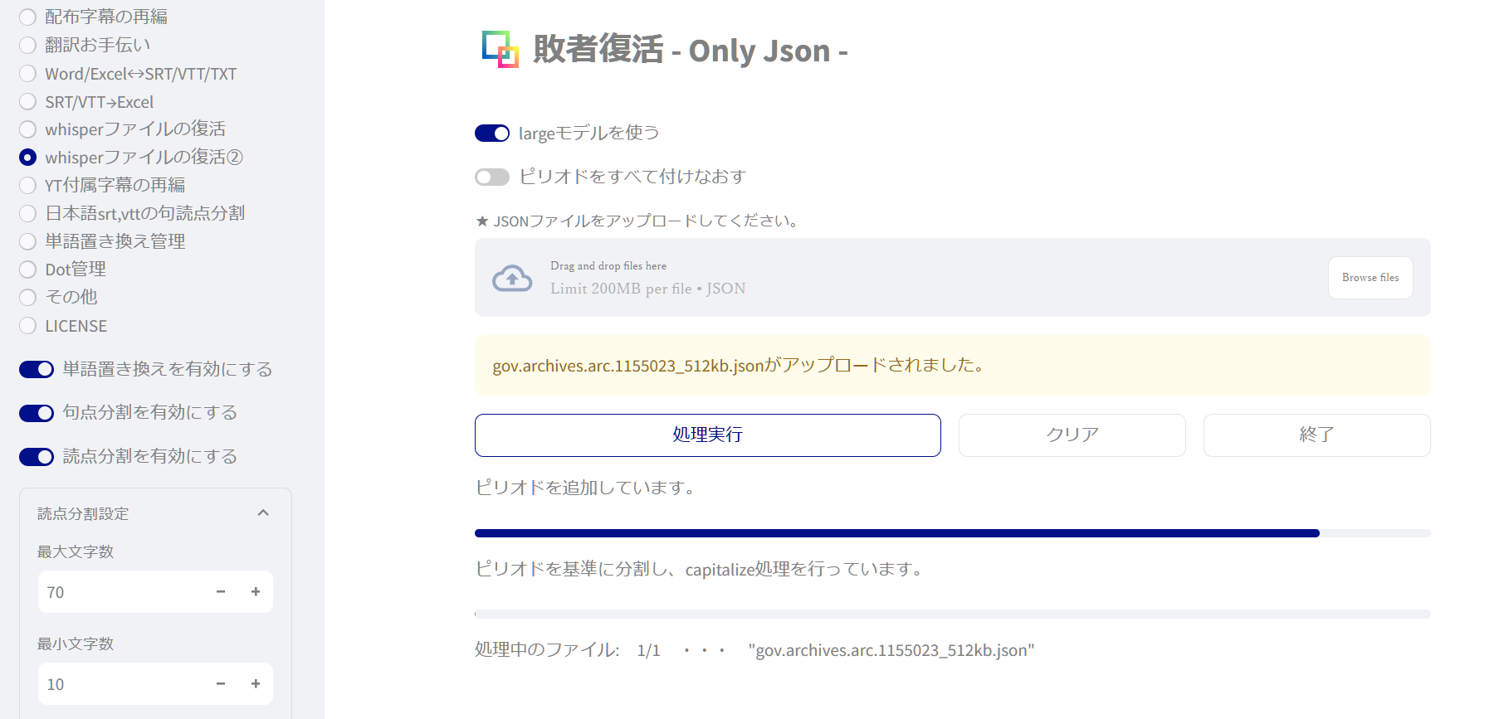Disable 単語置き換えを有効にする toggle
Screen dimensions: 1504x719
click(37, 370)
